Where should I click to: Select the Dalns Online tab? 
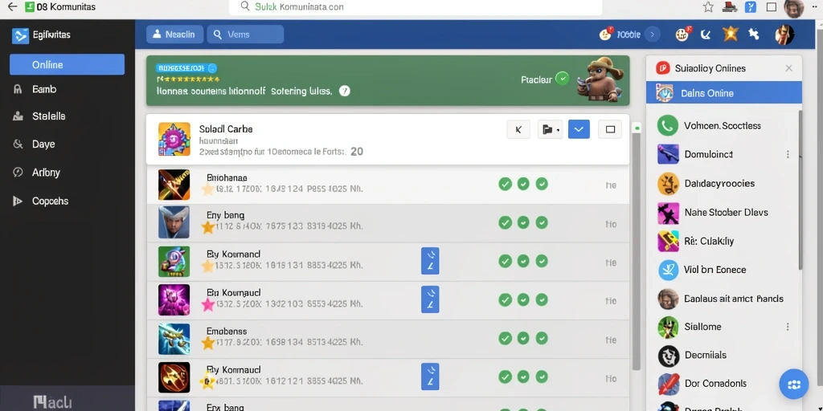click(724, 93)
